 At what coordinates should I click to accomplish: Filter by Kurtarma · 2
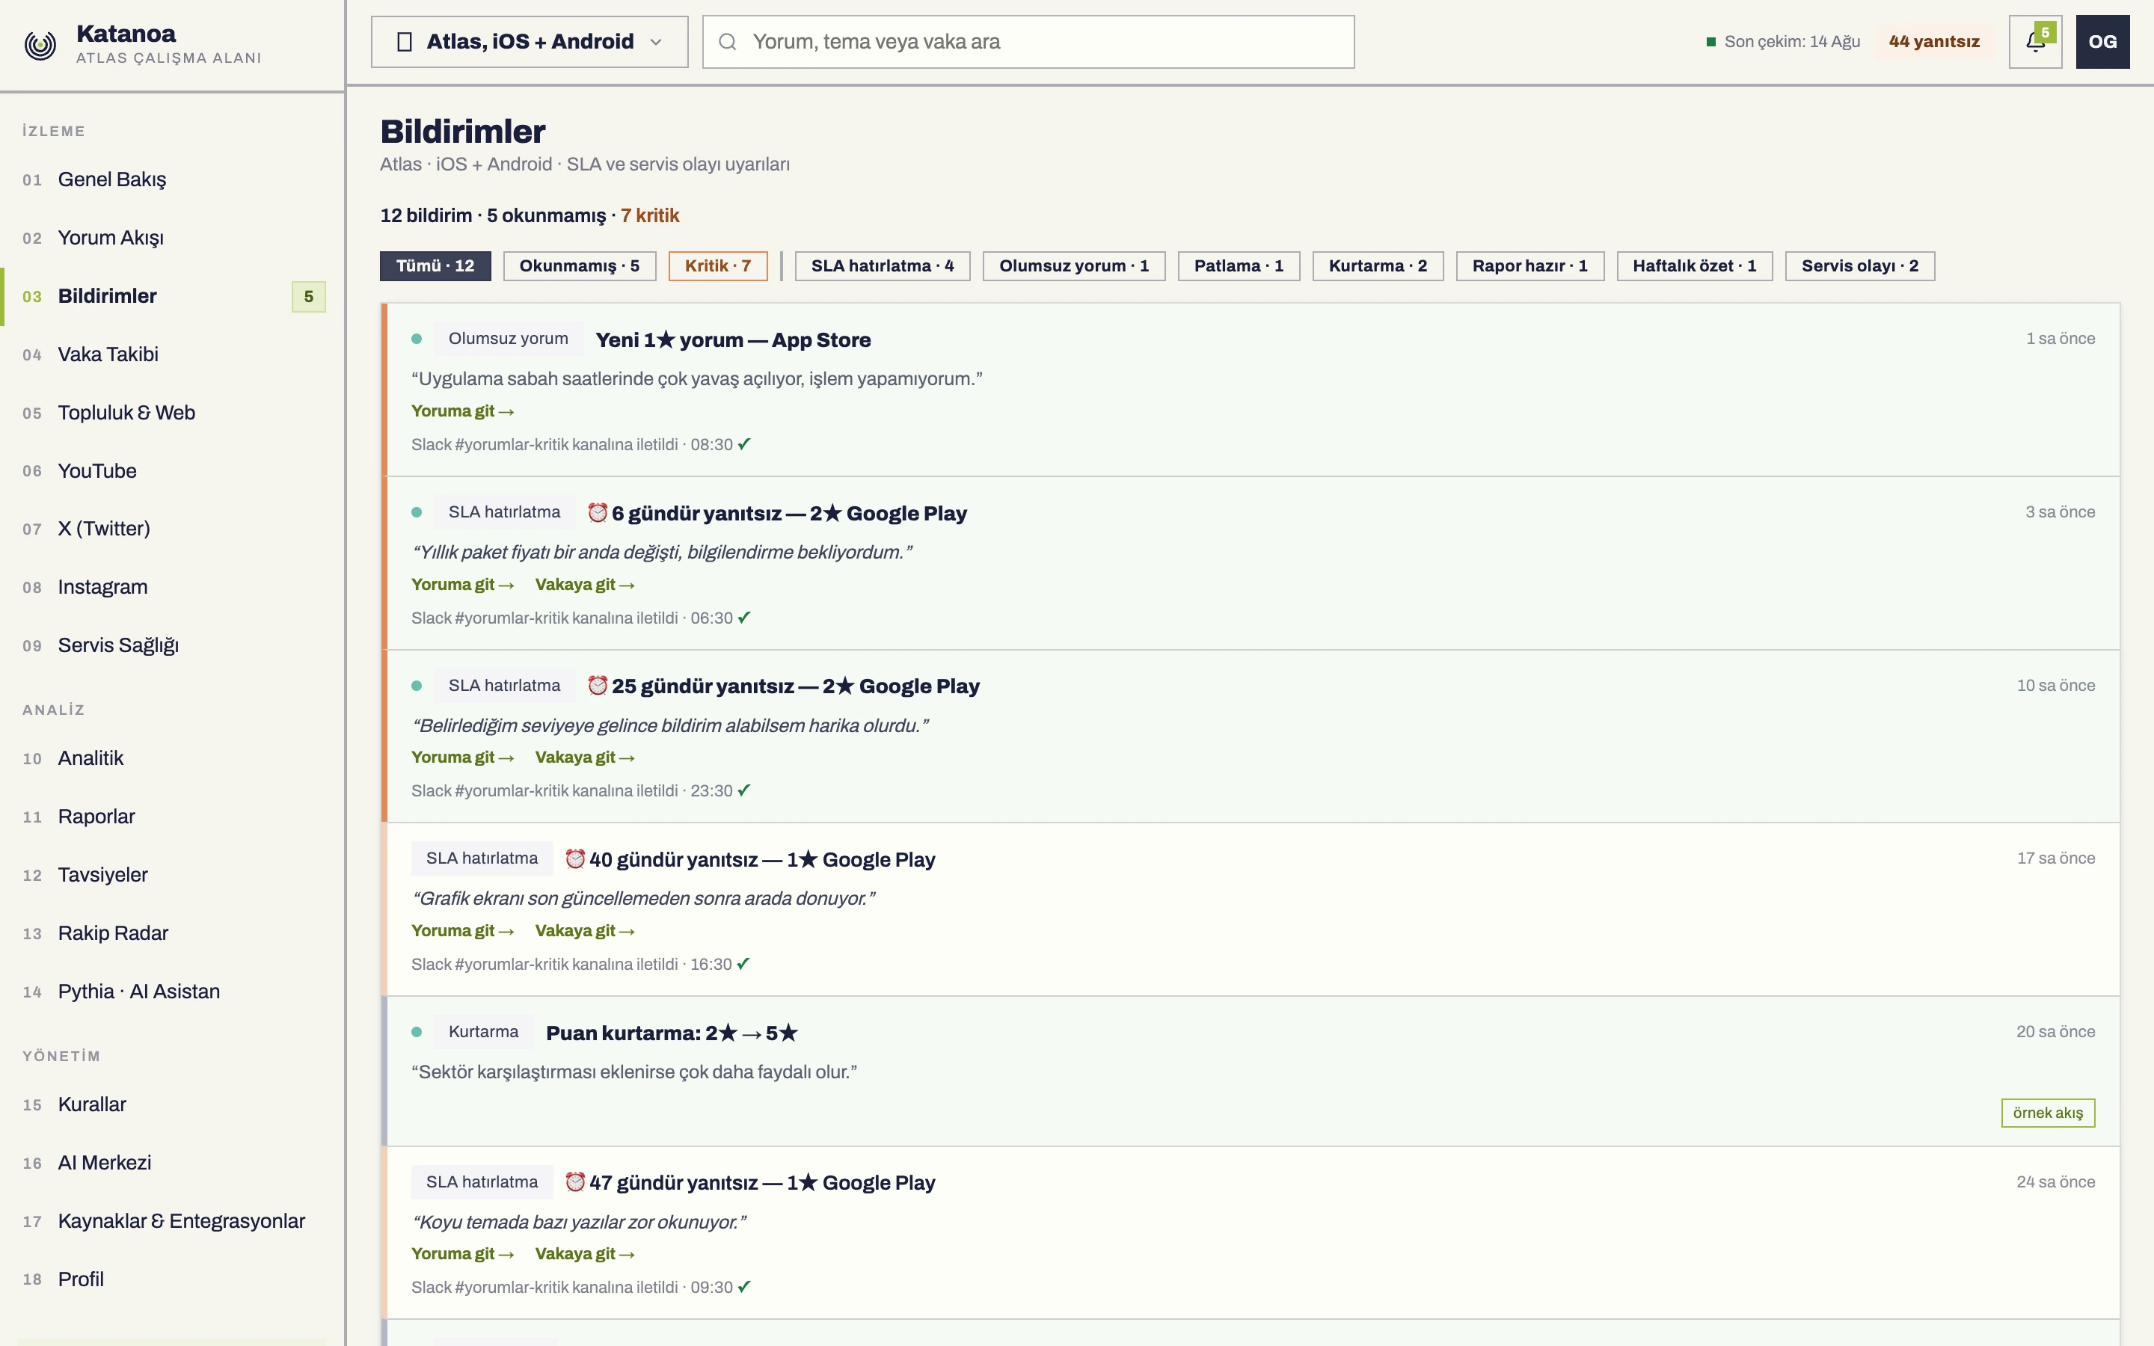pos(1378,266)
